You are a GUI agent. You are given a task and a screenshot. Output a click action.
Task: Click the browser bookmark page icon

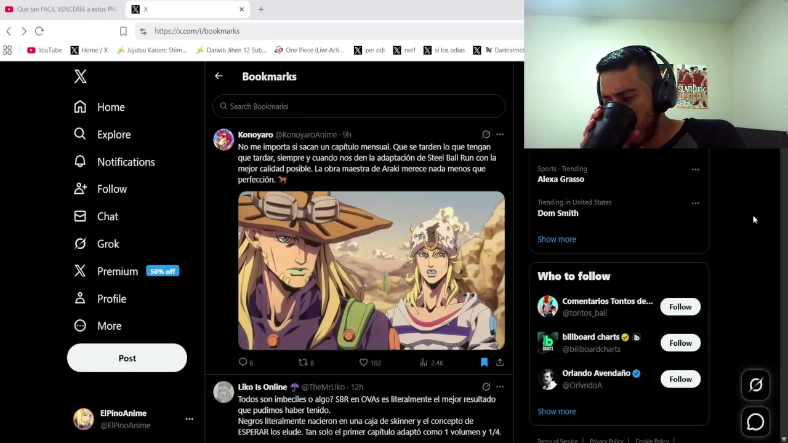click(x=123, y=31)
